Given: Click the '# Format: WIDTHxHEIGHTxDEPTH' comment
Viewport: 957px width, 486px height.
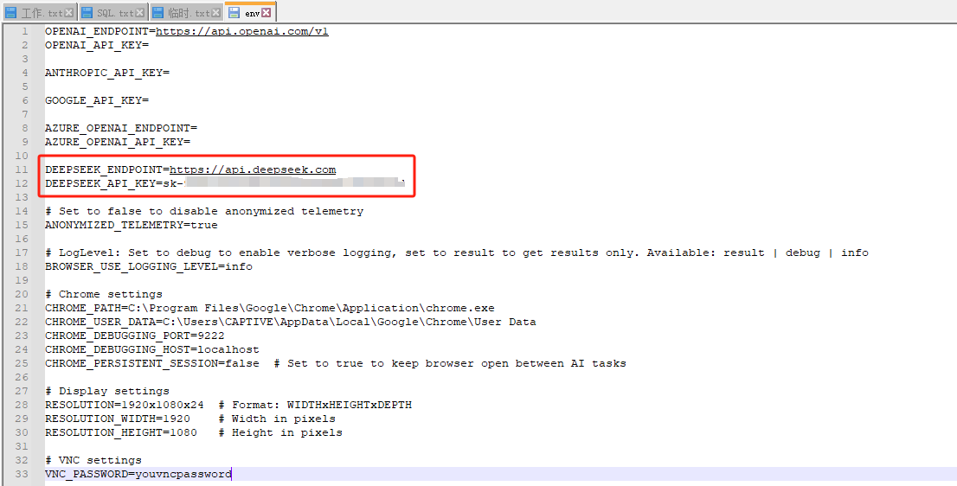Looking at the screenshot, I should coord(315,405).
